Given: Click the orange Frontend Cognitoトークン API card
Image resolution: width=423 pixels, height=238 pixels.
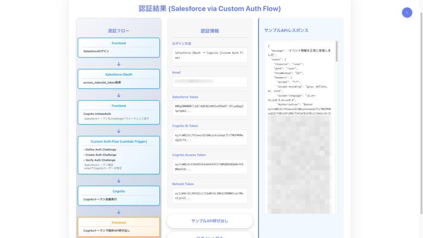Looking at the screenshot, I should [119, 227].
